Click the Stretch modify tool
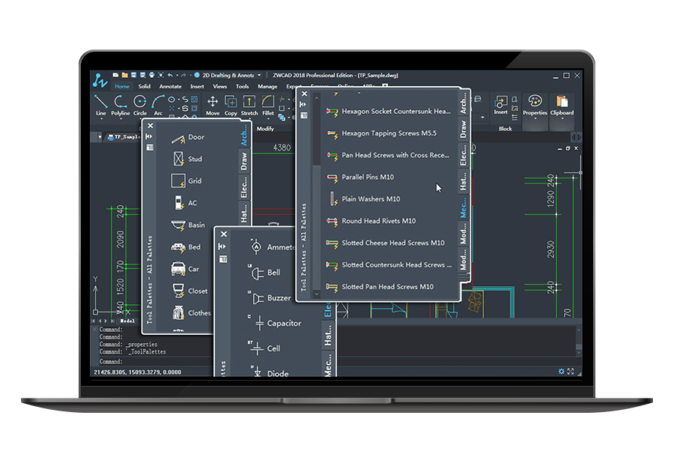This screenshot has width=674, height=463. (249, 106)
